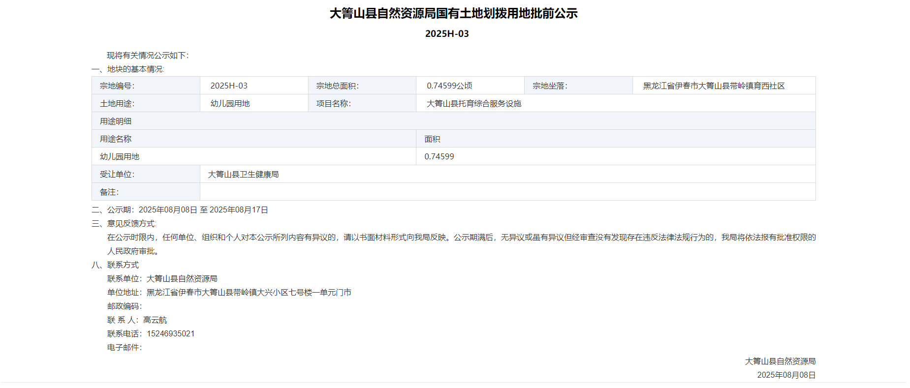The image size is (910, 388).
Task: Click the column header 用途名称
Action: click(x=254, y=139)
